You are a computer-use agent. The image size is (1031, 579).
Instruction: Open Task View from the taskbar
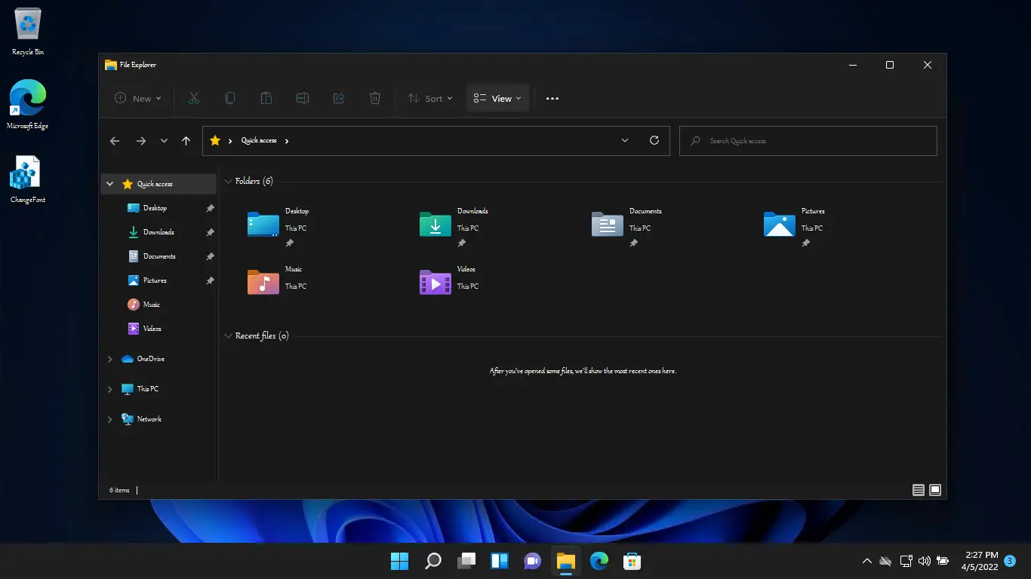pos(466,561)
